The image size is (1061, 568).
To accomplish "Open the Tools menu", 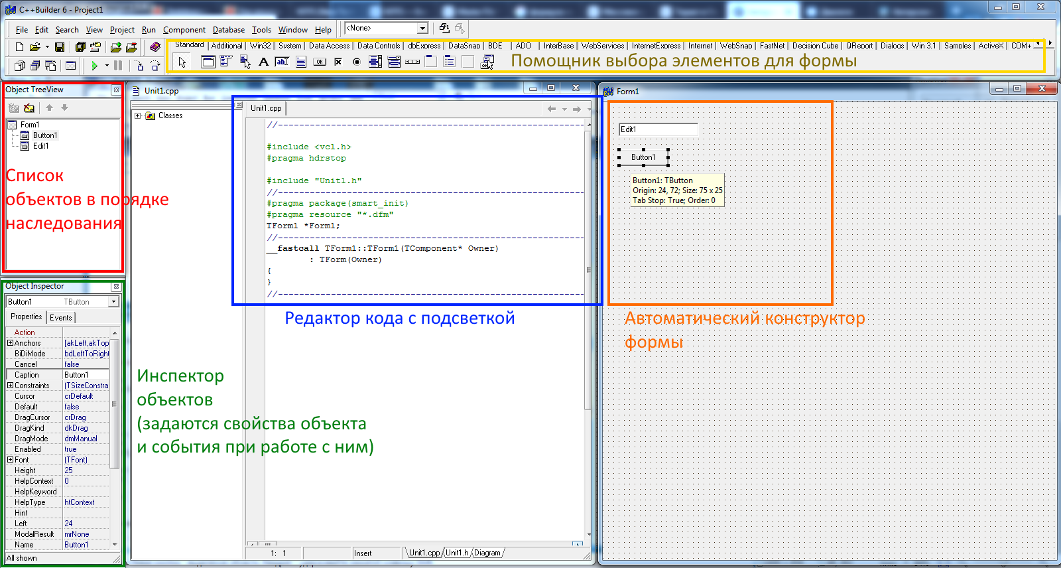I will [261, 30].
